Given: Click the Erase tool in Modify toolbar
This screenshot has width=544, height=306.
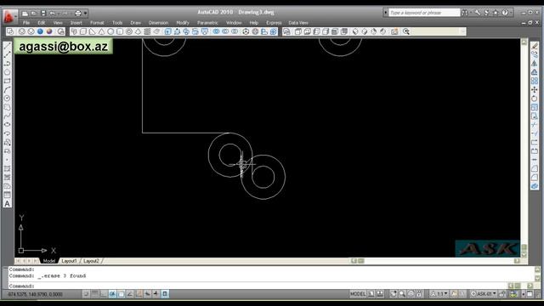Looking at the screenshot, I should tap(535, 46).
